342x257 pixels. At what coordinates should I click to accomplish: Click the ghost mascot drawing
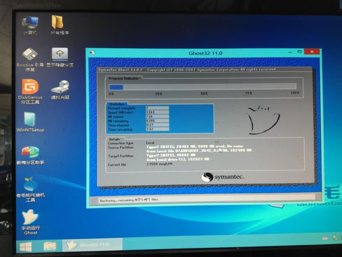(x=263, y=120)
